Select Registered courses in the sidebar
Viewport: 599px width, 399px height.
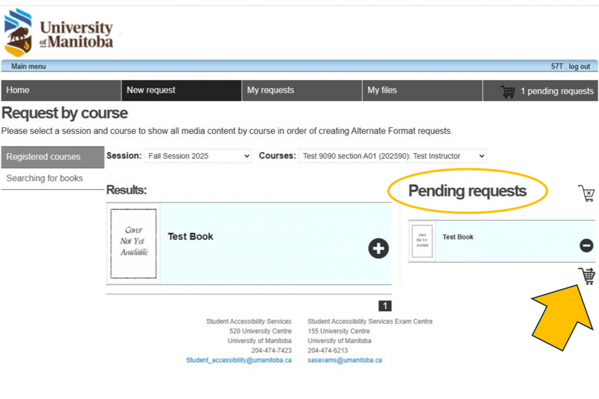pyautogui.click(x=43, y=157)
